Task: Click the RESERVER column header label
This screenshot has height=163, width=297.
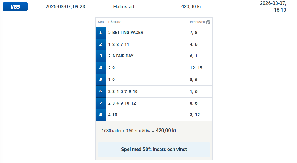Action: tap(197, 22)
